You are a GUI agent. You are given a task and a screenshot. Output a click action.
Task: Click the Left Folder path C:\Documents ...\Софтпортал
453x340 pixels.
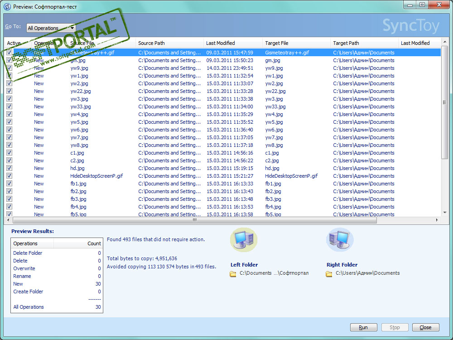pyautogui.click(x=274, y=273)
